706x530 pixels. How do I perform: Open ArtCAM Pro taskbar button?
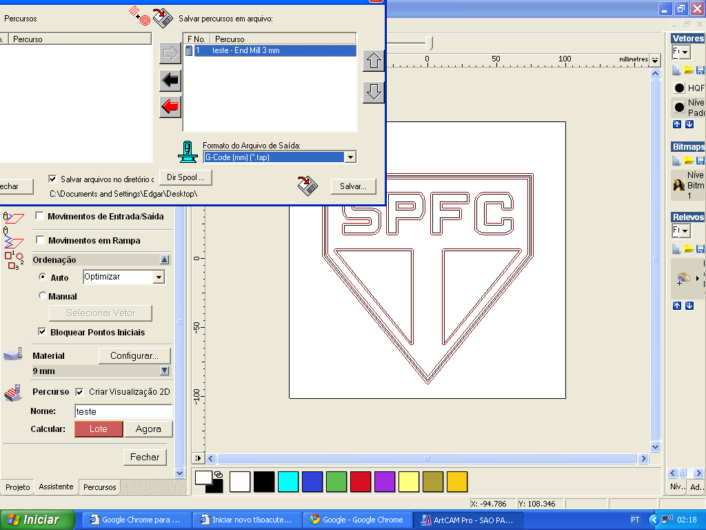pos(468,520)
